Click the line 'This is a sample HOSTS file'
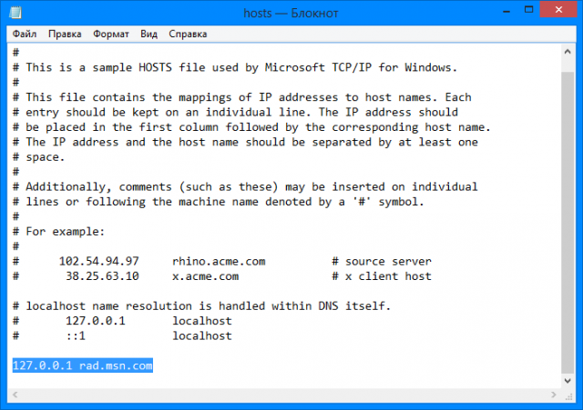The height and width of the screenshot is (410, 583). click(235, 67)
